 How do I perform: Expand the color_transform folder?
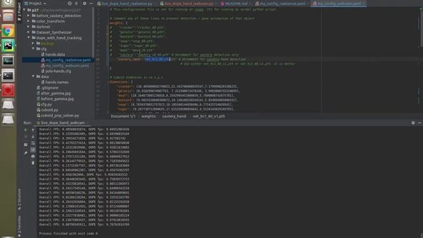(28, 21)
